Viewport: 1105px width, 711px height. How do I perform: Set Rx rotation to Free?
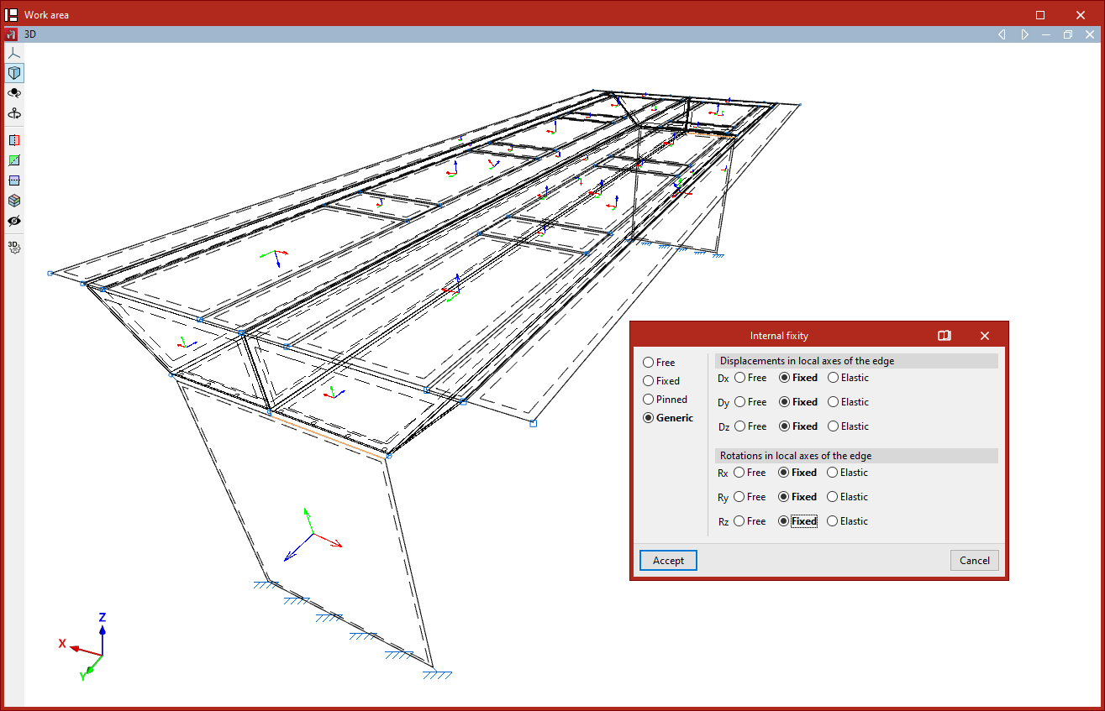pos(750,473)
